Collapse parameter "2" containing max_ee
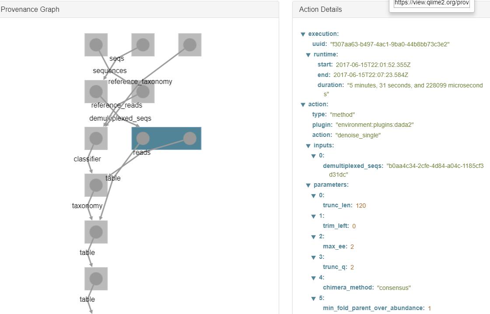490x314 pixels. click(313, 237)
